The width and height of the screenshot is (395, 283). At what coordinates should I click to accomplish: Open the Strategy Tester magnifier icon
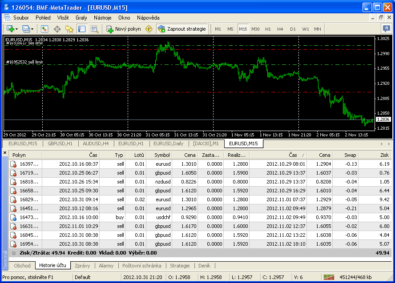[x=94, y=29]
